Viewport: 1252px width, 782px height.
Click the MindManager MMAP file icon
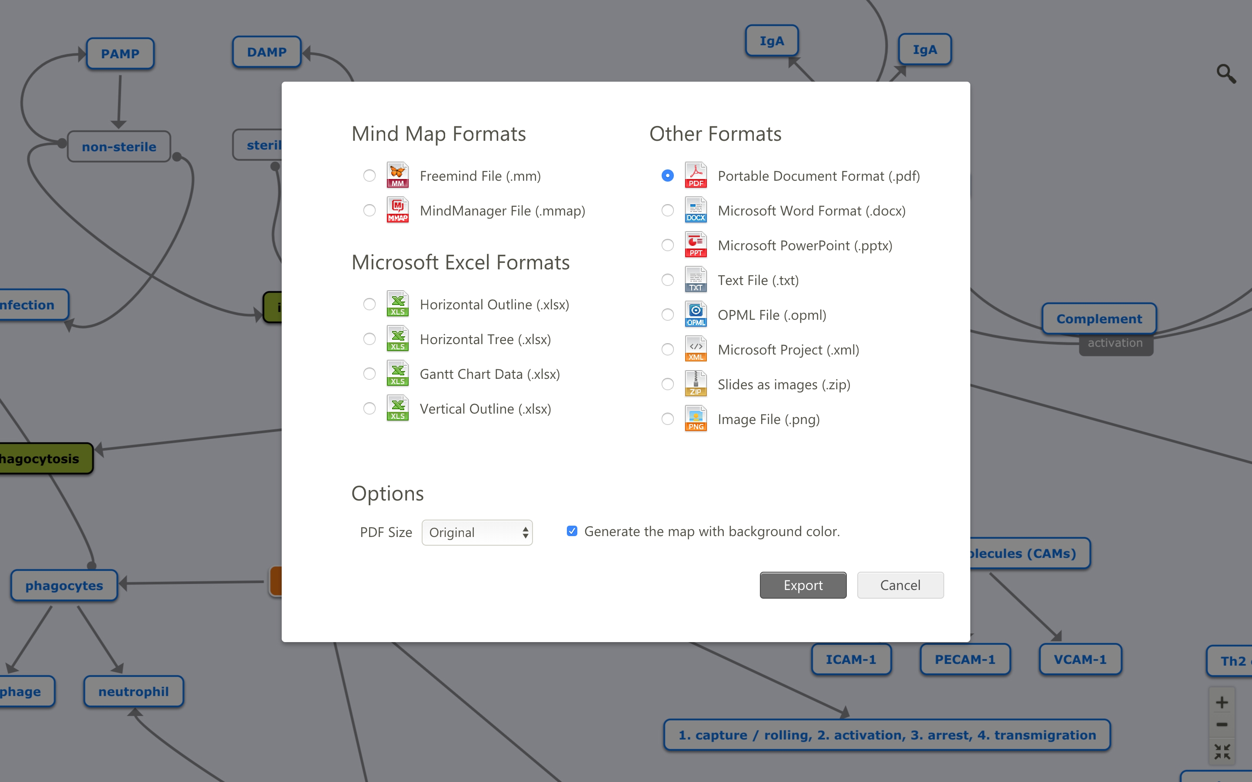(397, 210)
